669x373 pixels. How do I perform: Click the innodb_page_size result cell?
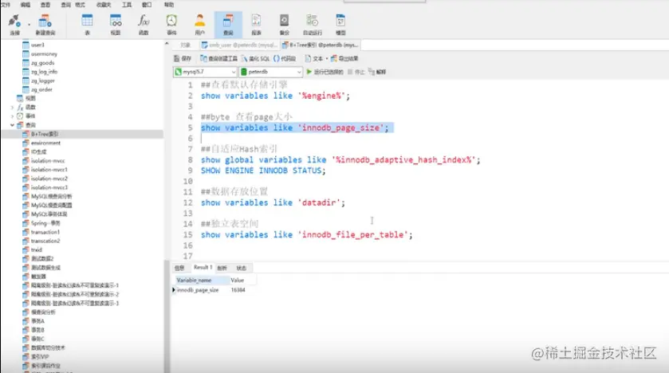click(198, 290)
